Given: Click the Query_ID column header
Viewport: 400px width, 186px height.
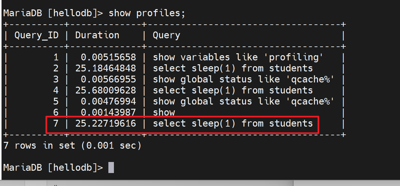Looking at the screenshot, I should click(x=36, y=35).
